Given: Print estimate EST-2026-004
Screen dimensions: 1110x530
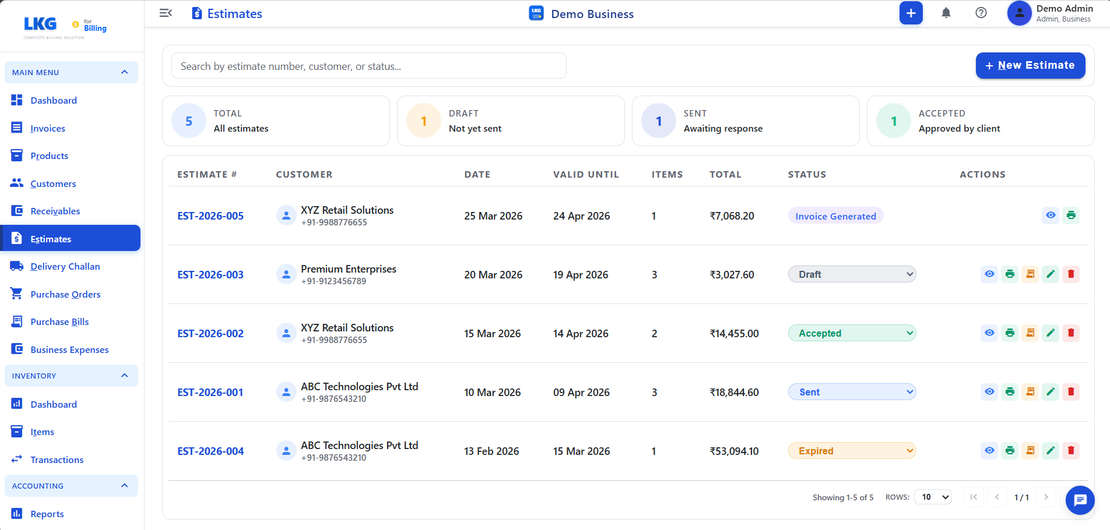Looking at the screenshot, I should pyautogui.click(x=1010, y=451).
